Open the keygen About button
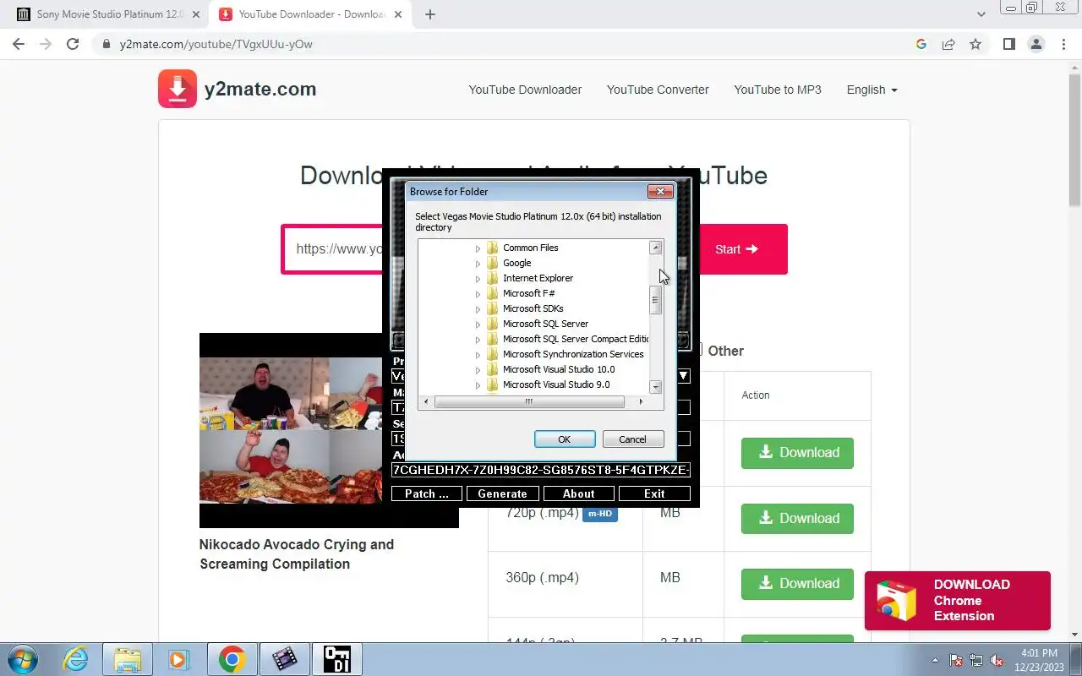This screenshot has width=1082, height=676. (578, 493)
